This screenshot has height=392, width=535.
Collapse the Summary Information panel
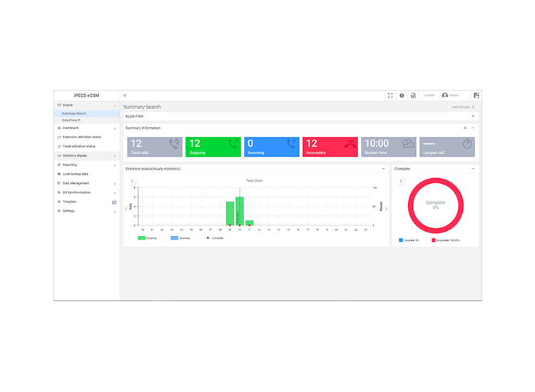(x=473, y=128)
